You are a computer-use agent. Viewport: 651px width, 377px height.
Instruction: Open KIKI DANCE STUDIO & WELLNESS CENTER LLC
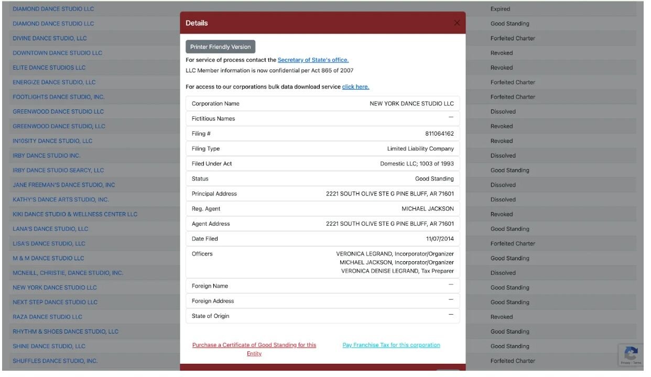click(75, 214)
